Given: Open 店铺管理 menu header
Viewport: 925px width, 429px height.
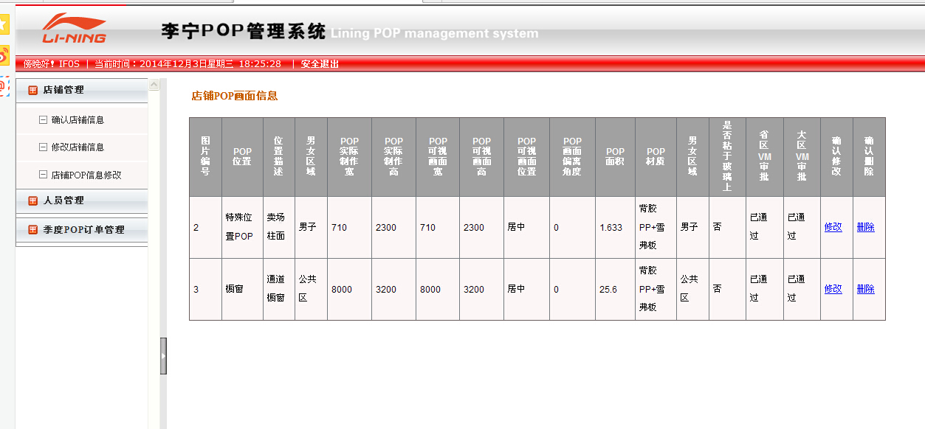Looking at the screenshot, I should point(81,90).
